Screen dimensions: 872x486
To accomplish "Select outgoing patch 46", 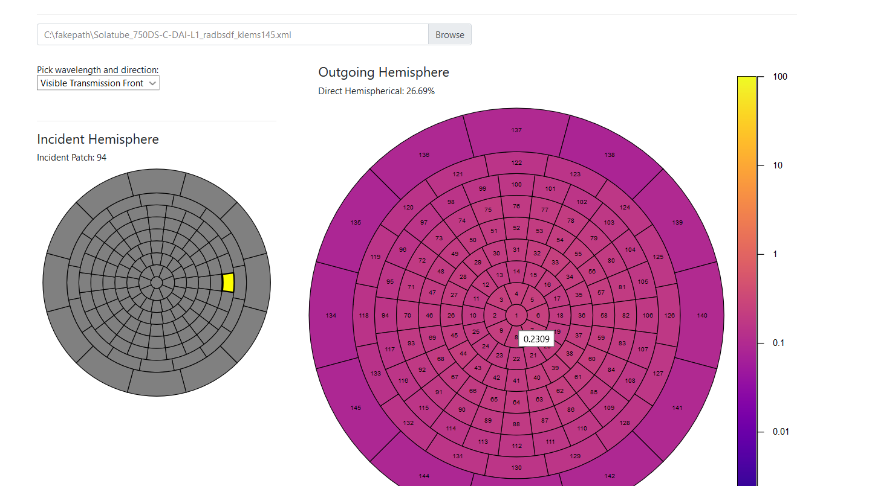I will (x=429, y=316).
